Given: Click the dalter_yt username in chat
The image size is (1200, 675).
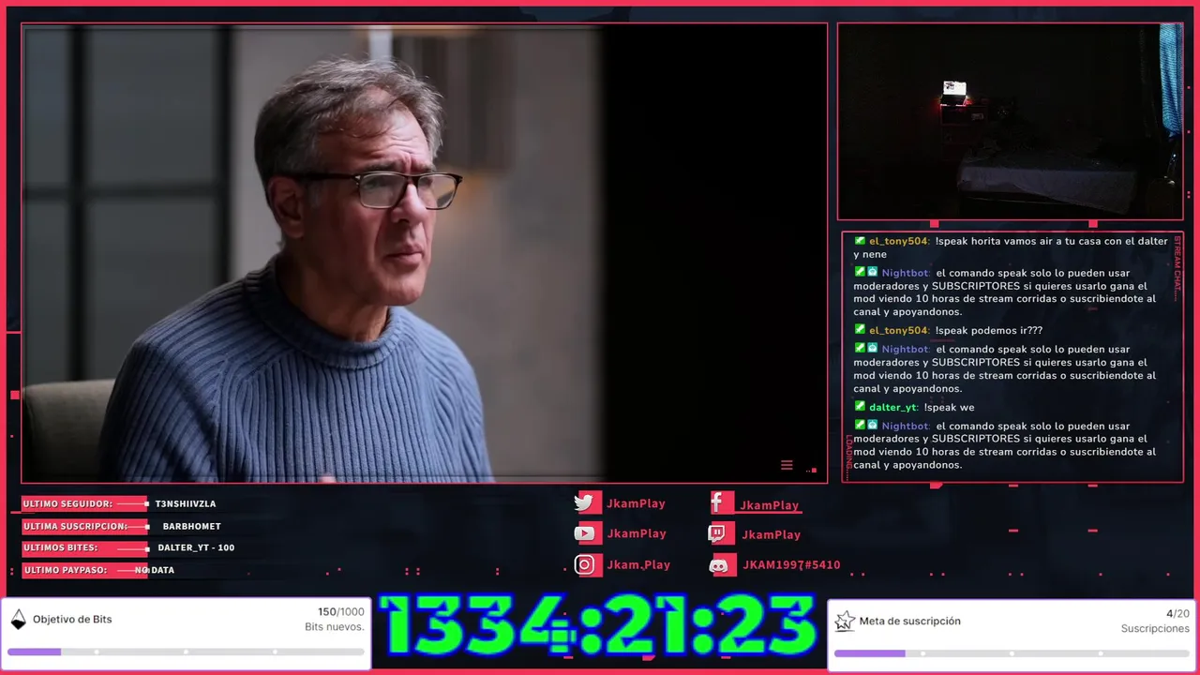Looking at the screenshot, I should 893,408.
